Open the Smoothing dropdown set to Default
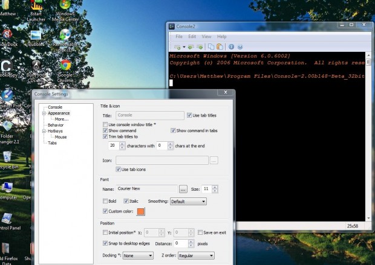This screenshot has height=265, width=375. (188, 202)
